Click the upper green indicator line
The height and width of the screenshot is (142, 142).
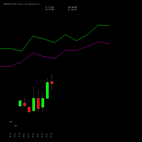coord(55,43)
